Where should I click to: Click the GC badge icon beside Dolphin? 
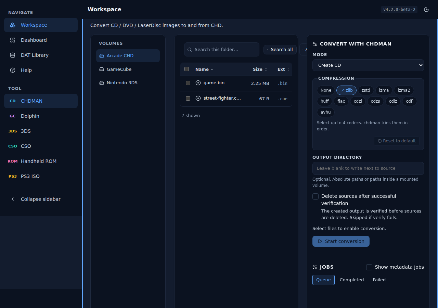13,116
